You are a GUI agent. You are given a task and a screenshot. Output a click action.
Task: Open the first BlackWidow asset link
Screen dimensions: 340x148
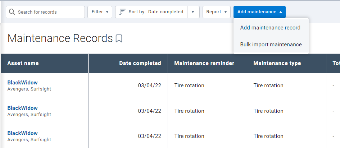tap(22, 82)
